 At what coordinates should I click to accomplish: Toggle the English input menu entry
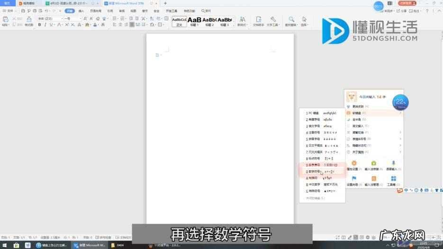click(x=373, y=126)
